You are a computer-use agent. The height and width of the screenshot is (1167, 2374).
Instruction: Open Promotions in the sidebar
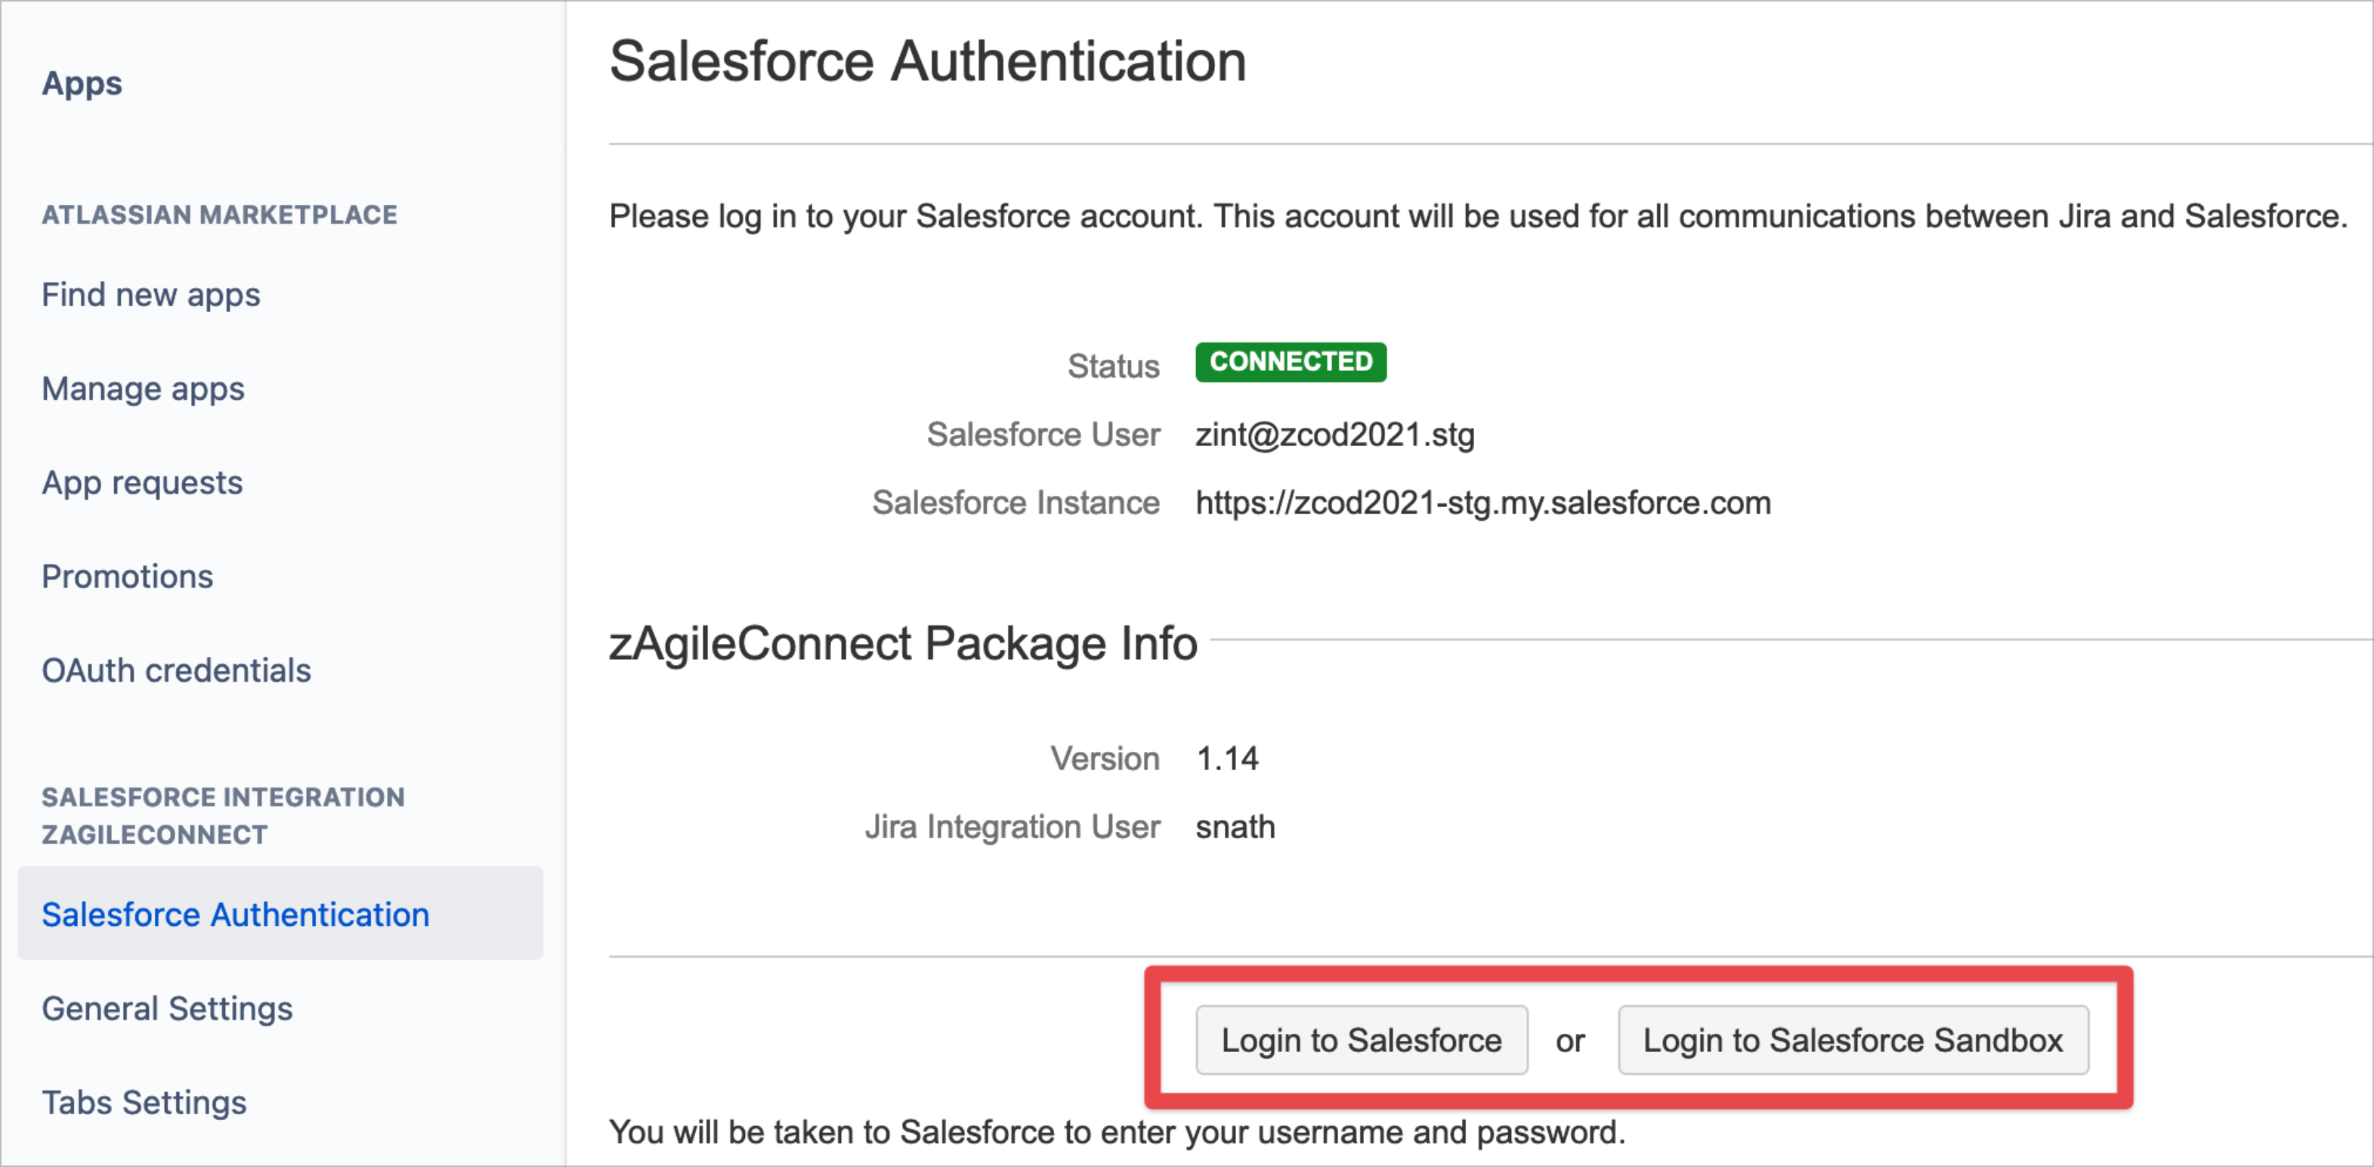(x=127, y=577)
